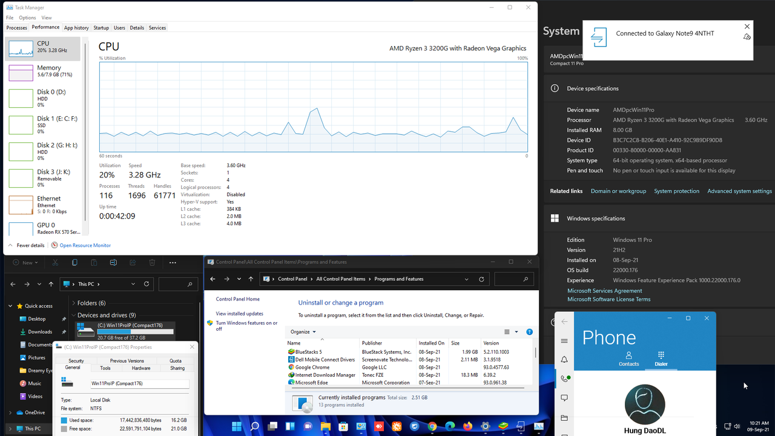Select Ethernet in Task Manager sidebar
The height and width of the screenshot is (436, 775).
coord(42,205)
